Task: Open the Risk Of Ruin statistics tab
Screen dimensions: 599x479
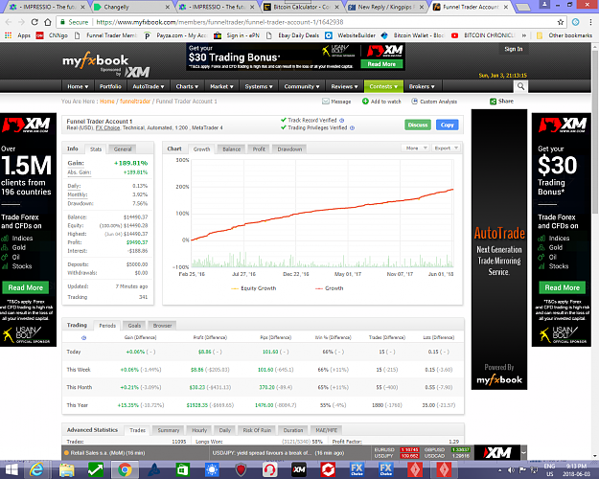Action: [x=257, y=430]
